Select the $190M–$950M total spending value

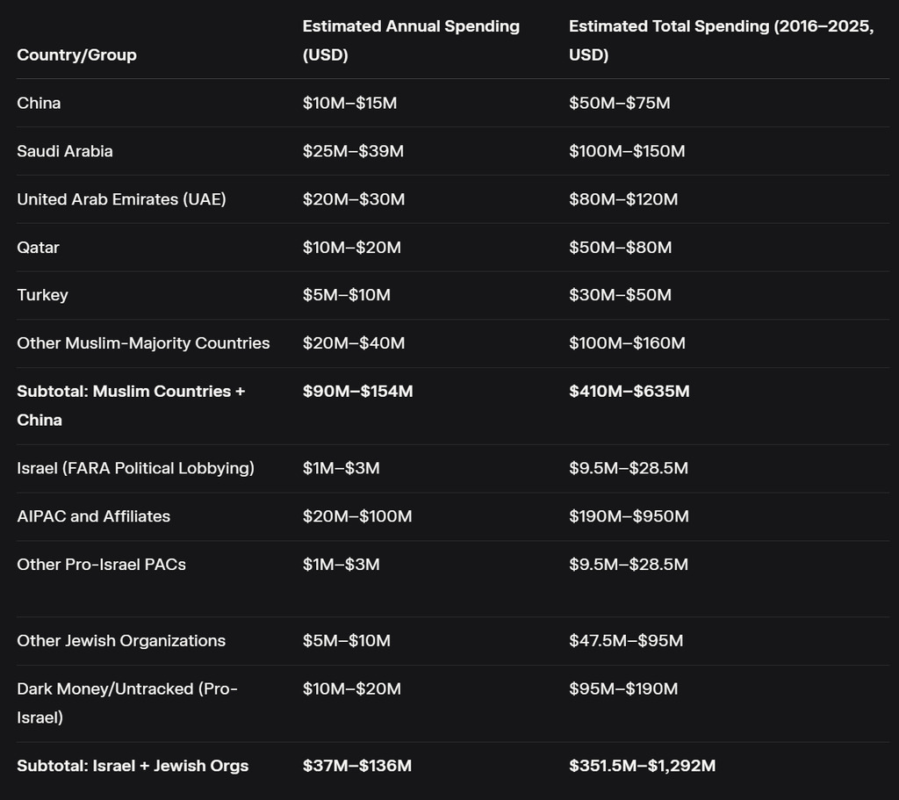pyautogui.click(x=629, y=516)
